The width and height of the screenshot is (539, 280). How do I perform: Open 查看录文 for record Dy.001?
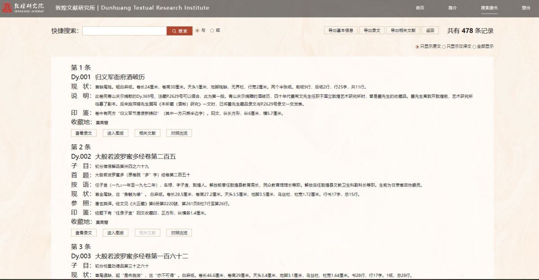tap(84, 133)
